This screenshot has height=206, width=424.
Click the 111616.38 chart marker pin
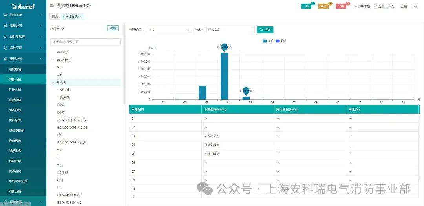click(246, 91)
